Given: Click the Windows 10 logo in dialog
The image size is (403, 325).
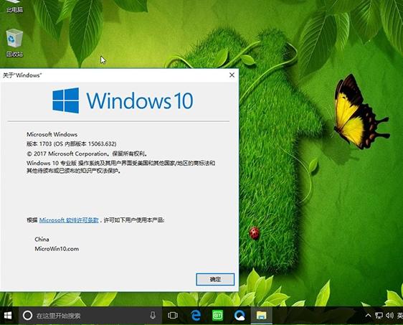Looking at the screenshot, I should coord(123,100).
